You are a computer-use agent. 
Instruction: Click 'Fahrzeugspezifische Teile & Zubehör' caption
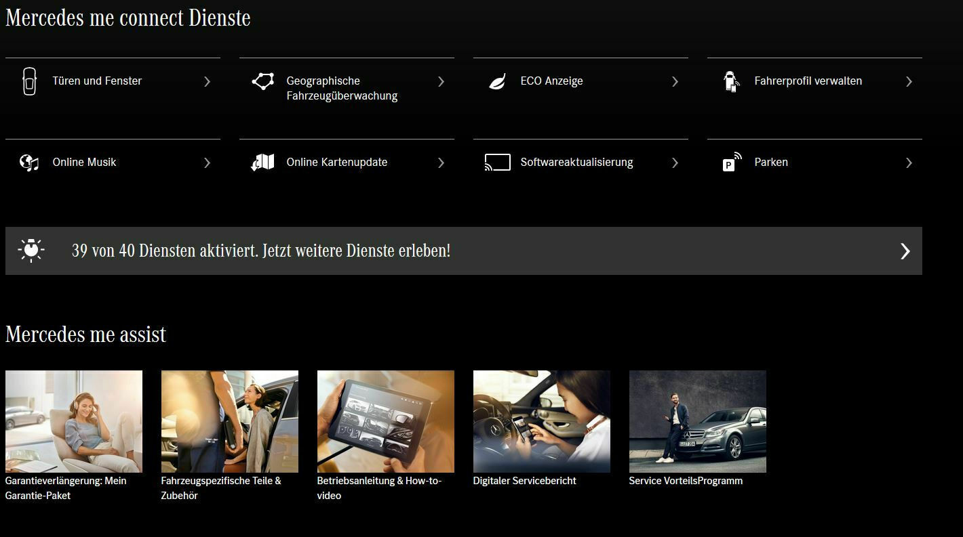click(x=221, y=488)
